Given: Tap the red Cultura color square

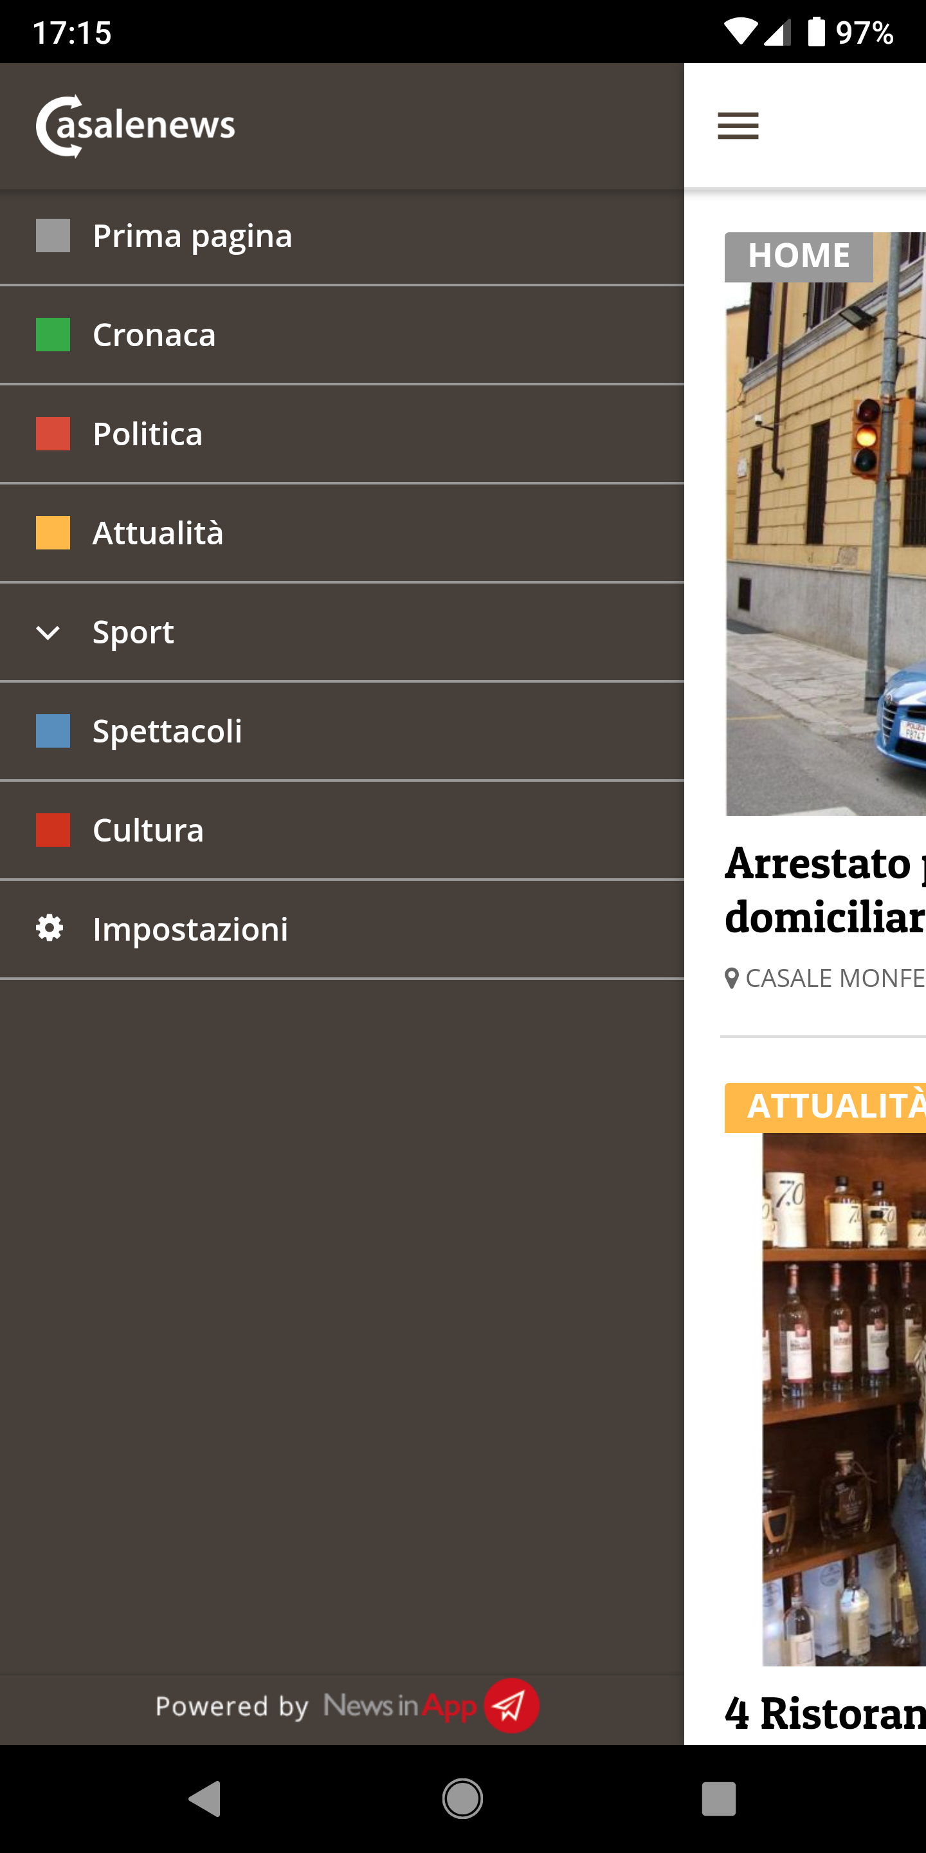Looking at the screenshot, I should tap(53, 830).
